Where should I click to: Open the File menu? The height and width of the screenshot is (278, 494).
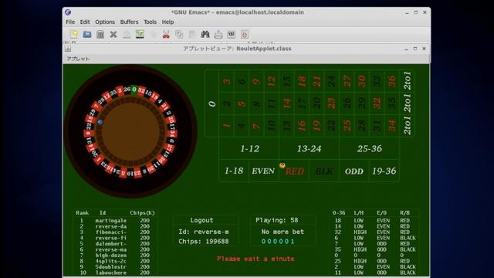click(x=70, y=22)
